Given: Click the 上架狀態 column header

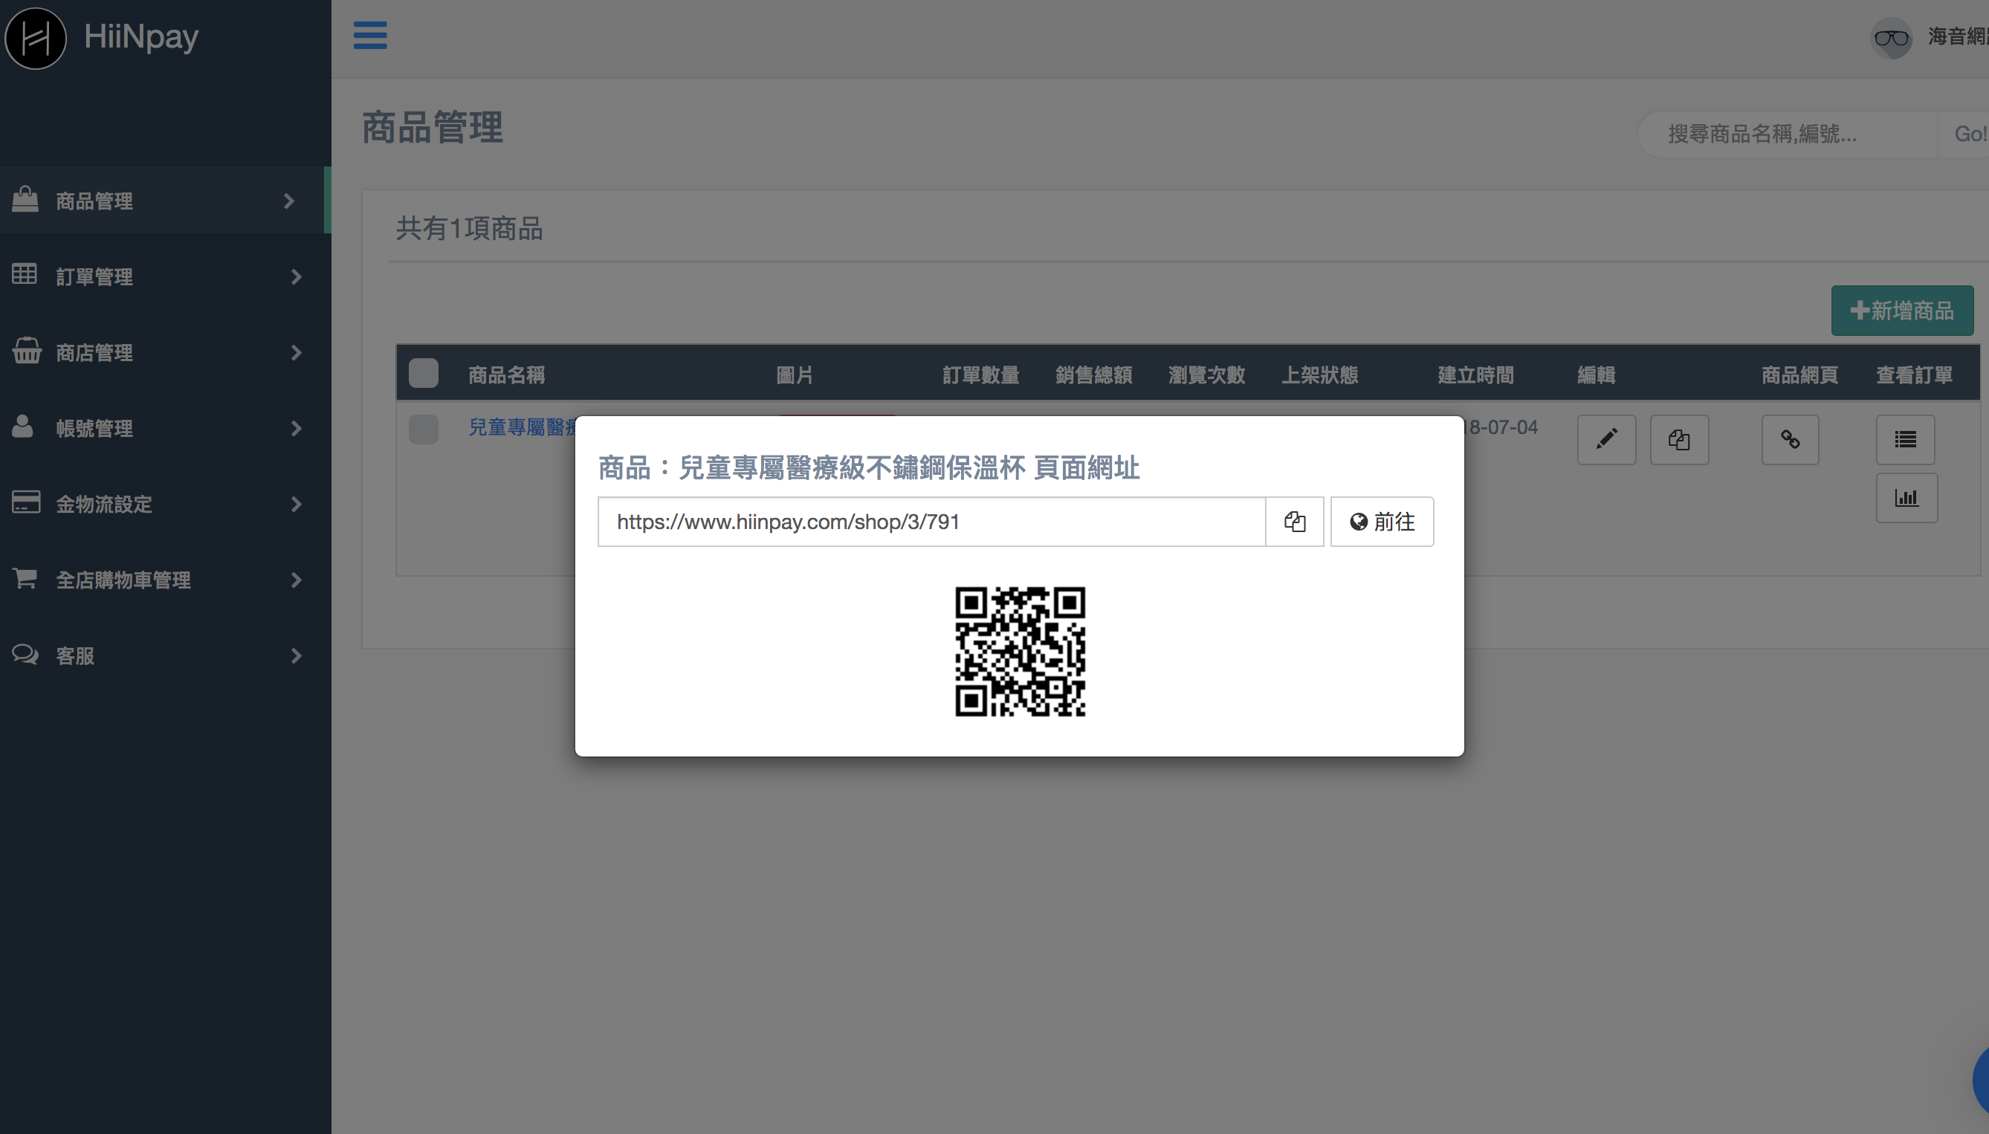Looking at the screenshot, I should click(x=1320, y=375).
